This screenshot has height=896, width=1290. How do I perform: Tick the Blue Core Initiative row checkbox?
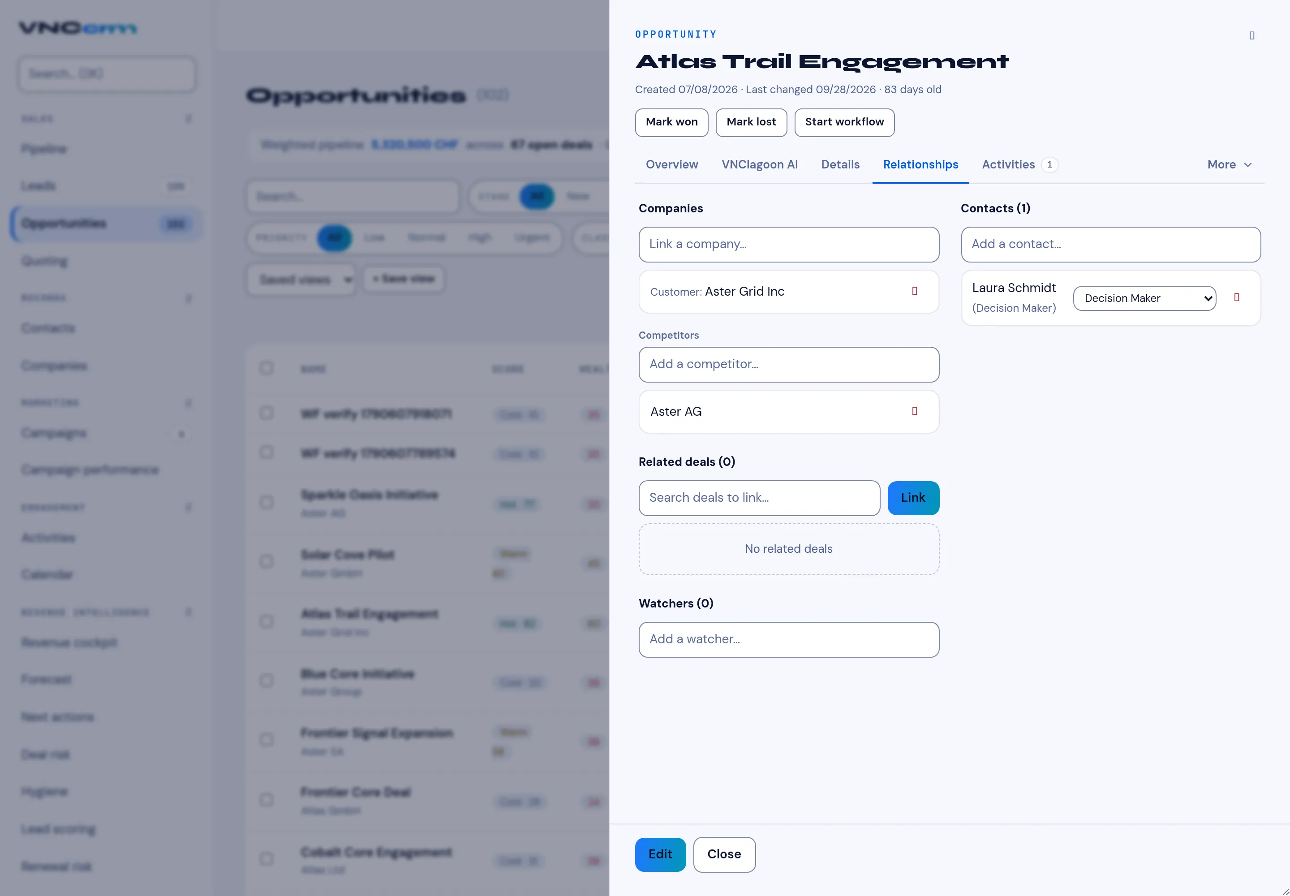(x=267, y=681)
